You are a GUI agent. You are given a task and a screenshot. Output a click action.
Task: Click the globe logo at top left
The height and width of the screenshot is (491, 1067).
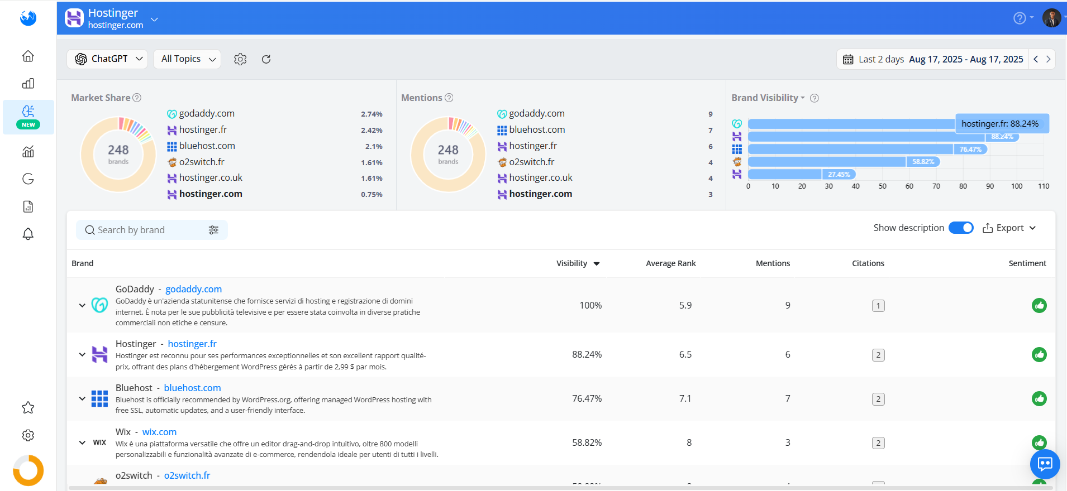click(x=28, y=18)
